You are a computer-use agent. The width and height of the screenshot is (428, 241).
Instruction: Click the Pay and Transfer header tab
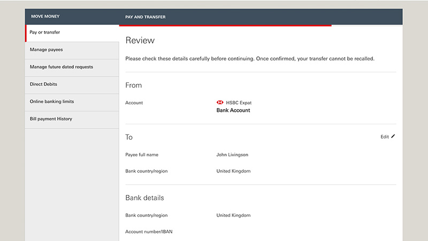click(x=145, y=17)
